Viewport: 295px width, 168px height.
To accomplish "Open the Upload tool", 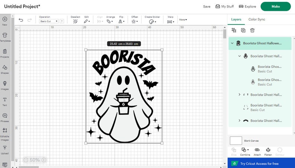I will [x=5, y=150].
